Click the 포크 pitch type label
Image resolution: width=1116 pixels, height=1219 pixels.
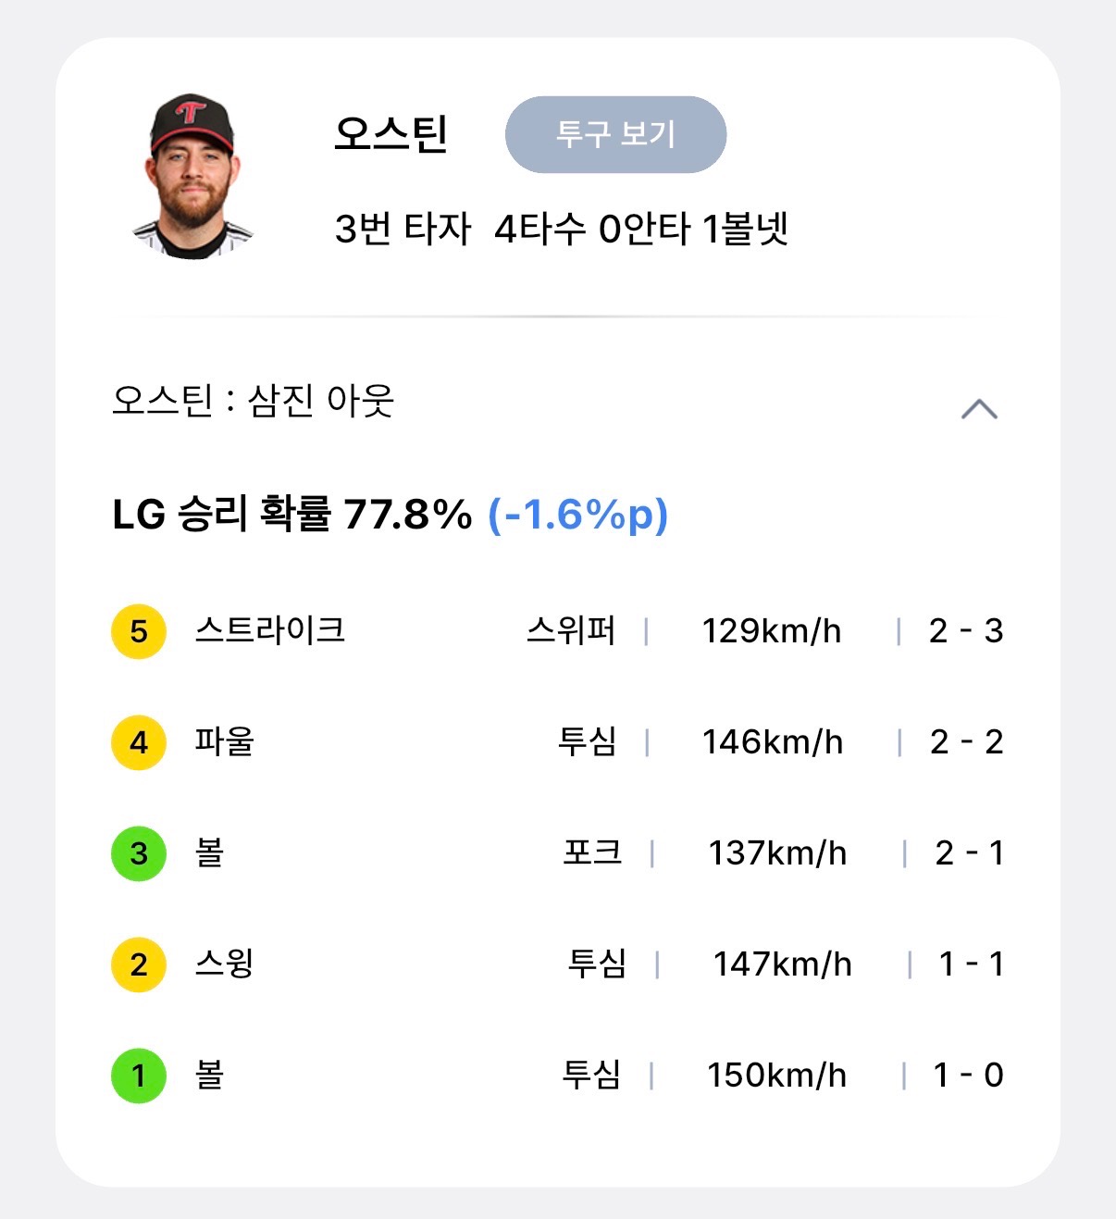(x=592, y=852)
